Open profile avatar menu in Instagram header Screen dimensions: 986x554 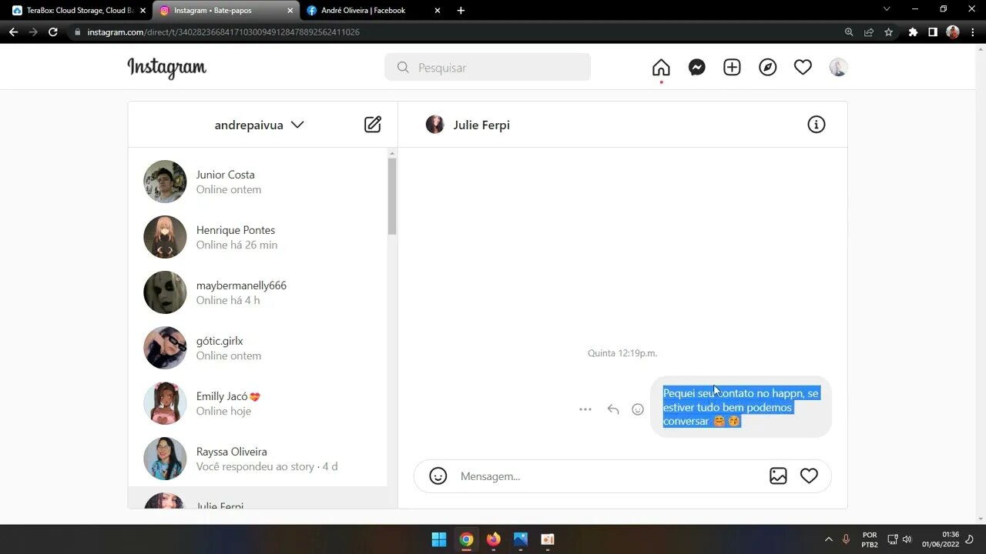click(x=838, y=68)
